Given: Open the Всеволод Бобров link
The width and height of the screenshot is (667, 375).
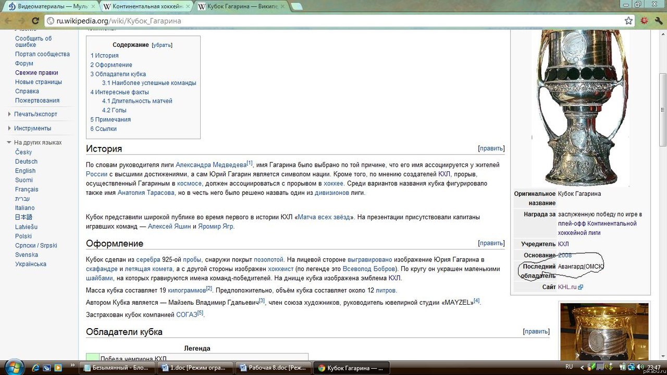Looking at the screenshot, I should [x=368, y=269].
